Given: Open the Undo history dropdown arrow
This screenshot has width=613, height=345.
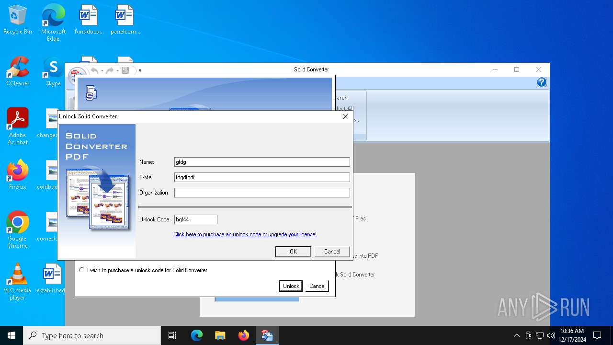Looking at the screenshot, I should point(102,70).
